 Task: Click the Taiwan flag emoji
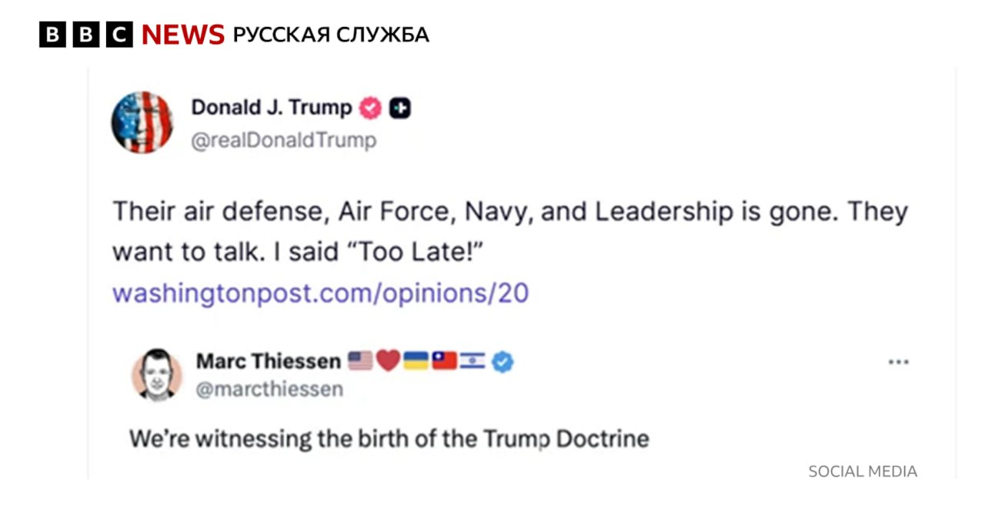click(444, 360)
